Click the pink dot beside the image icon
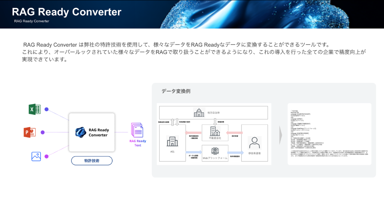This screenshot has height=216, width=384. [x=46, y=156]
